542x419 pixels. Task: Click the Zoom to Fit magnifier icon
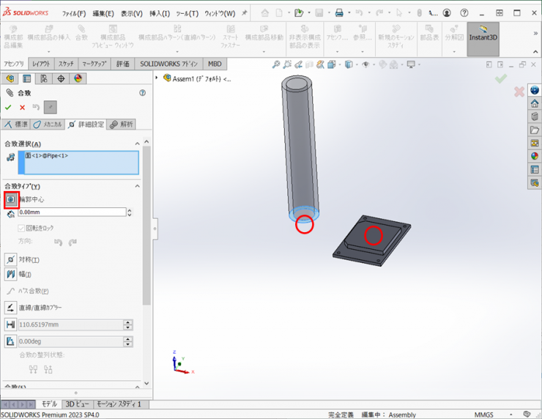(x=276, y=64)
